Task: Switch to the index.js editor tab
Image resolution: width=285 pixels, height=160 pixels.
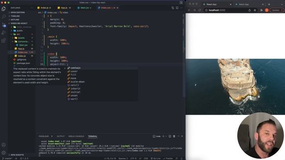Action: 45,8
